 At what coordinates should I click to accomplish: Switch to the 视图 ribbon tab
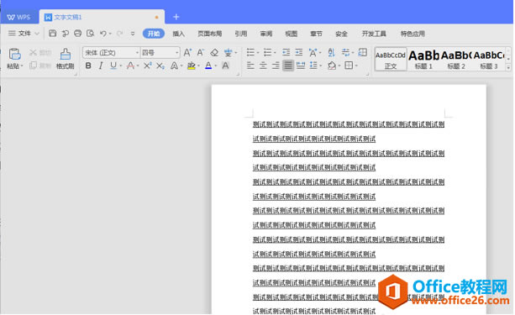(291, 34)
